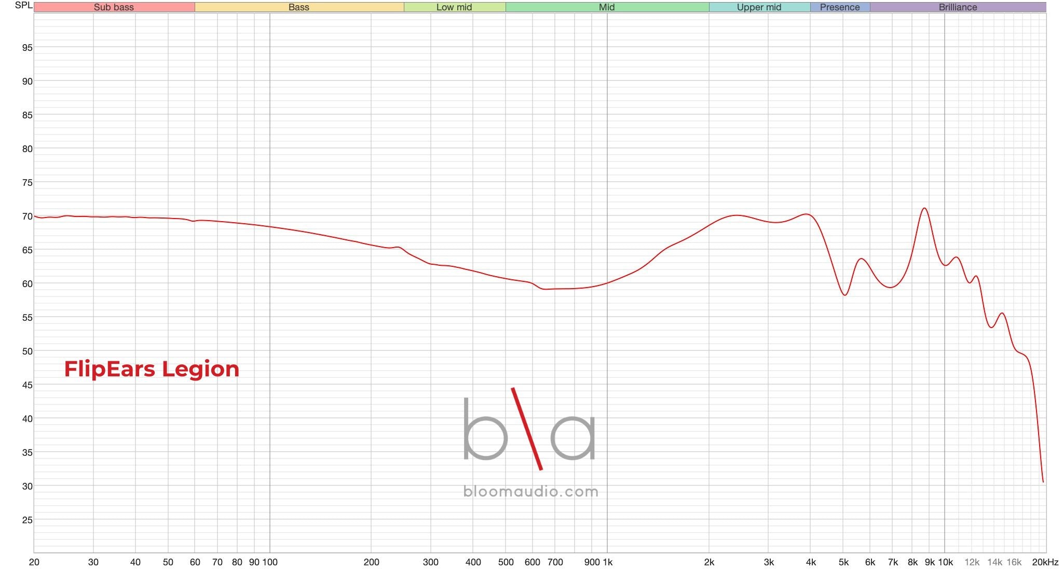Click the 70 dB axis value
This screenshot has height=570, width=1063.
[x=27, y=216]
